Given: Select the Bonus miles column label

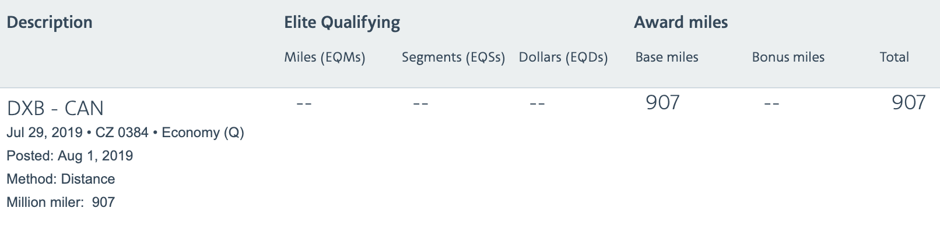Looking at the screenshot, I should click(x=788, y=57).
